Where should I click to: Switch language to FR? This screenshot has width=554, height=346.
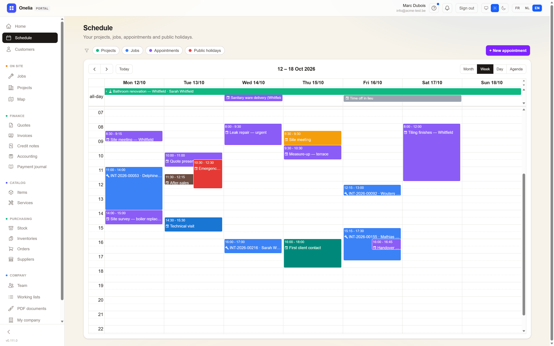click(517, 8)
